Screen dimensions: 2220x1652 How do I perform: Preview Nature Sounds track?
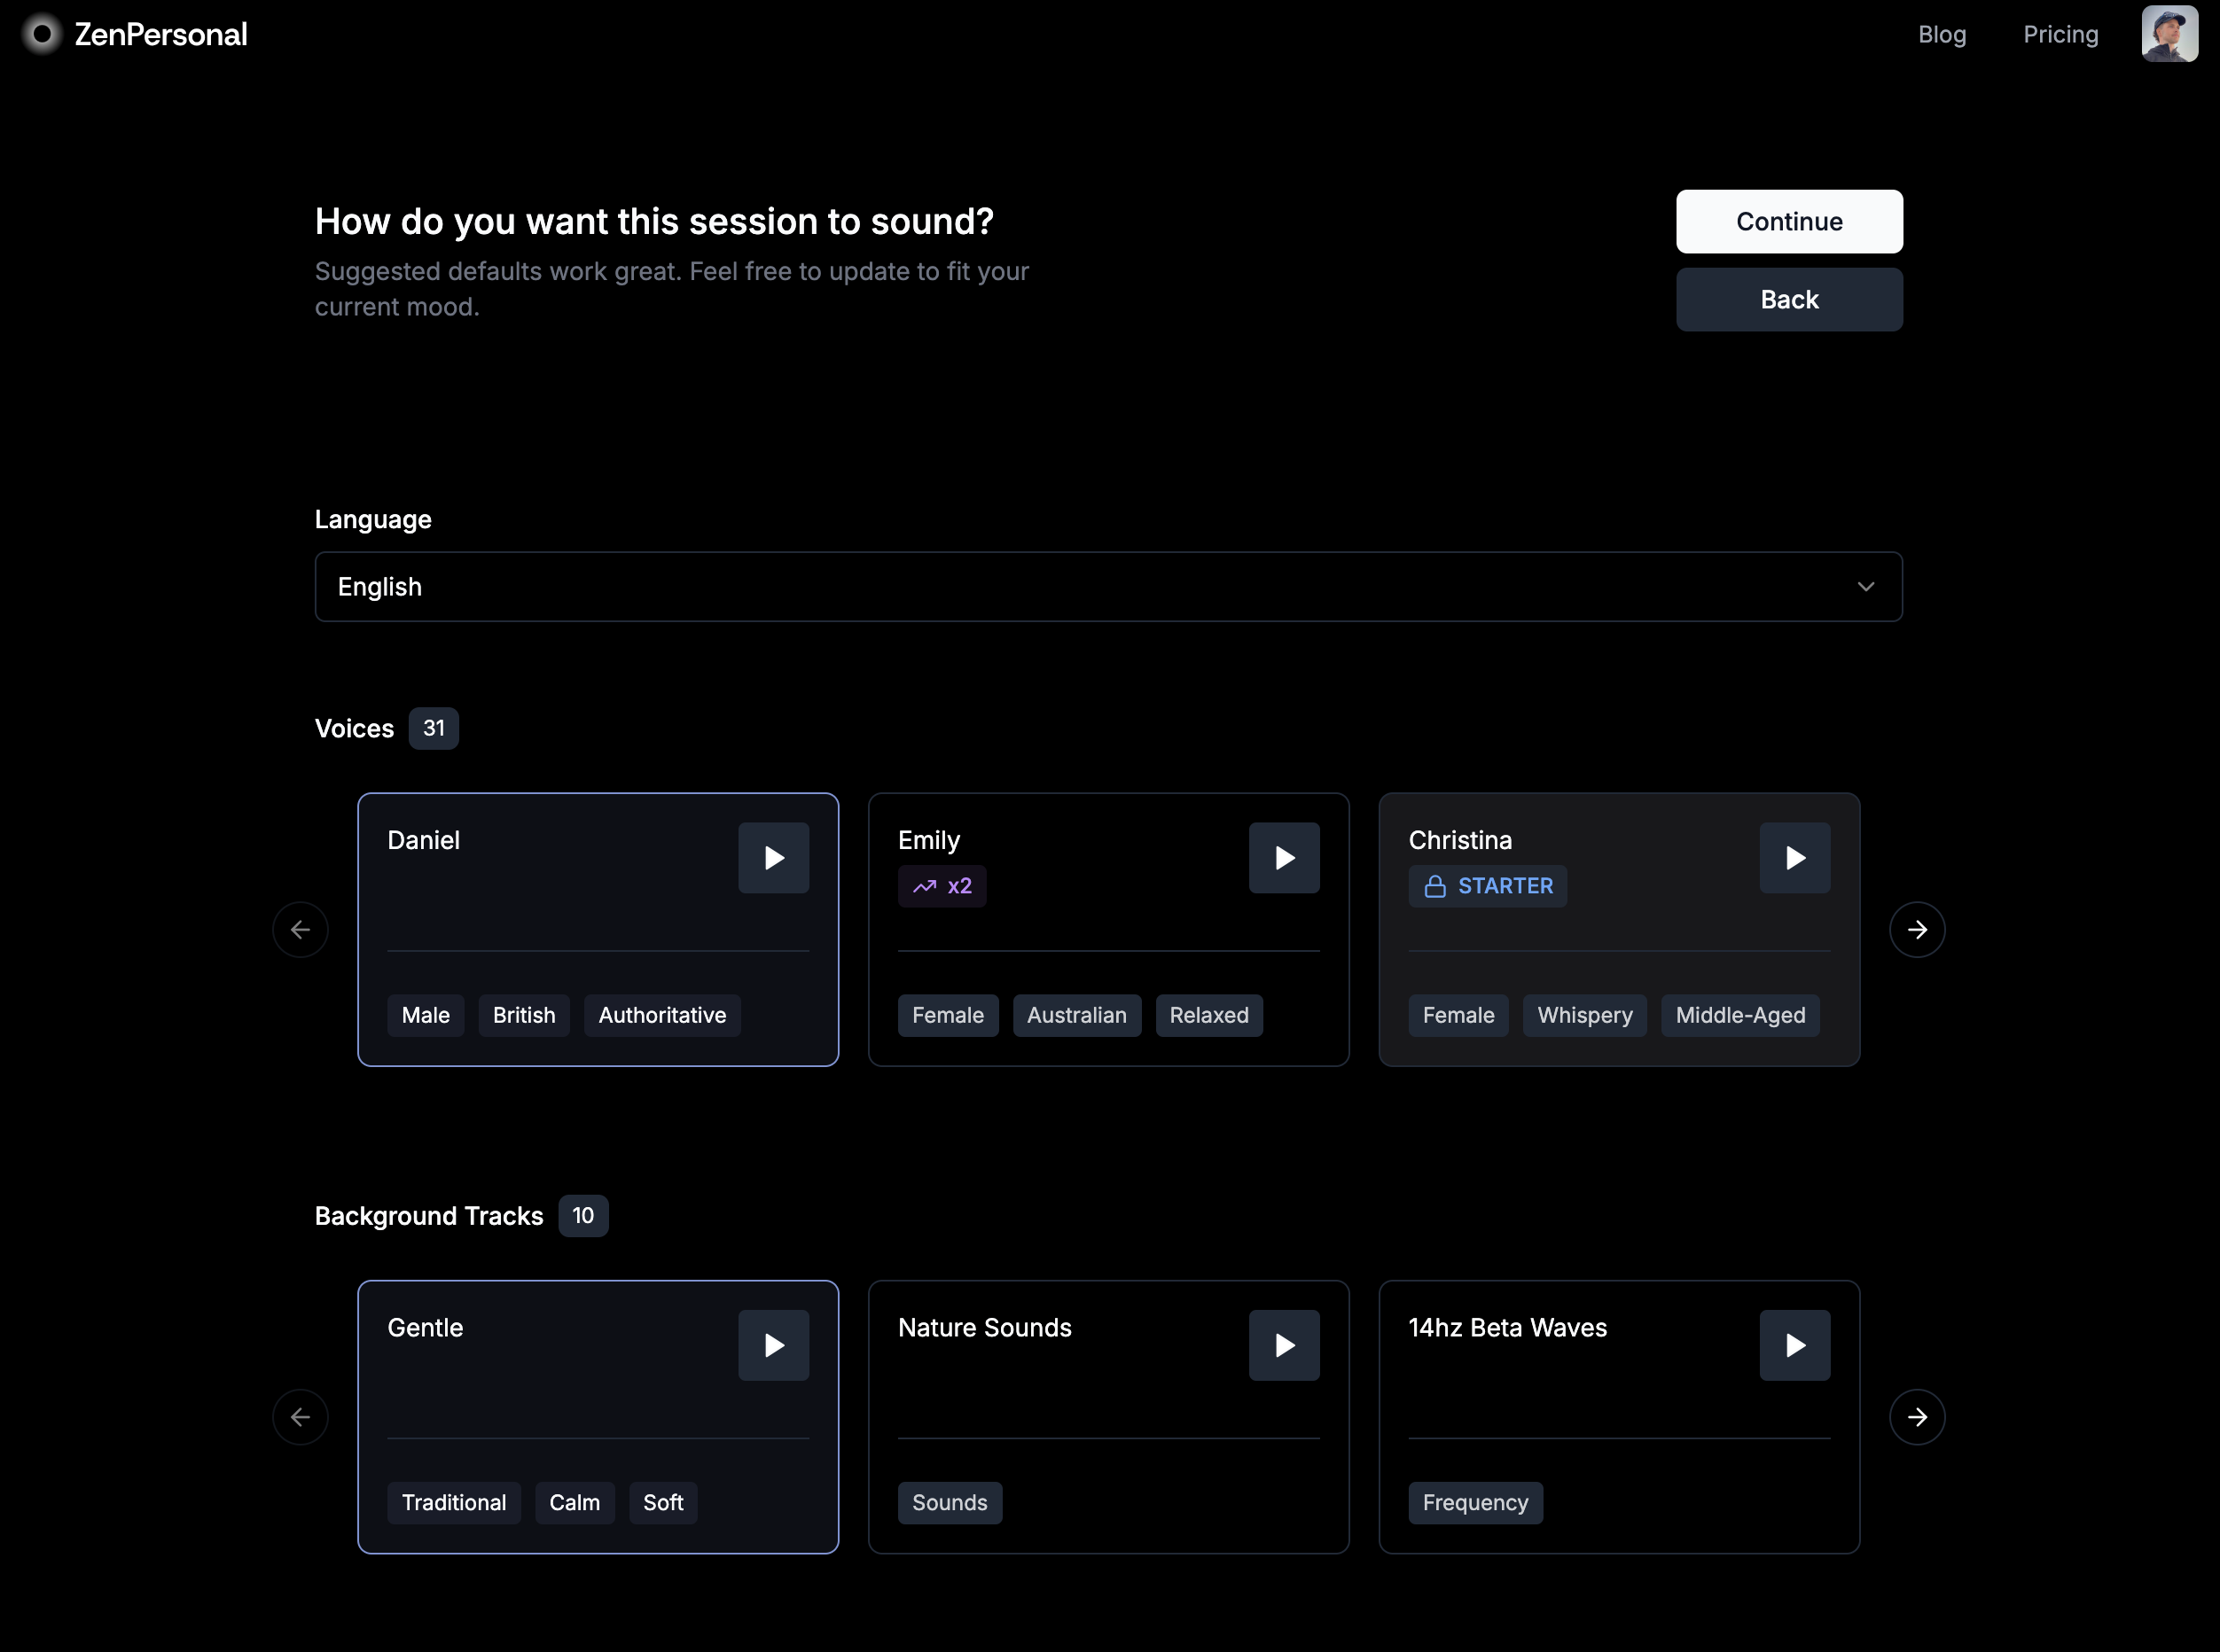click(x=1284, y=1344)
